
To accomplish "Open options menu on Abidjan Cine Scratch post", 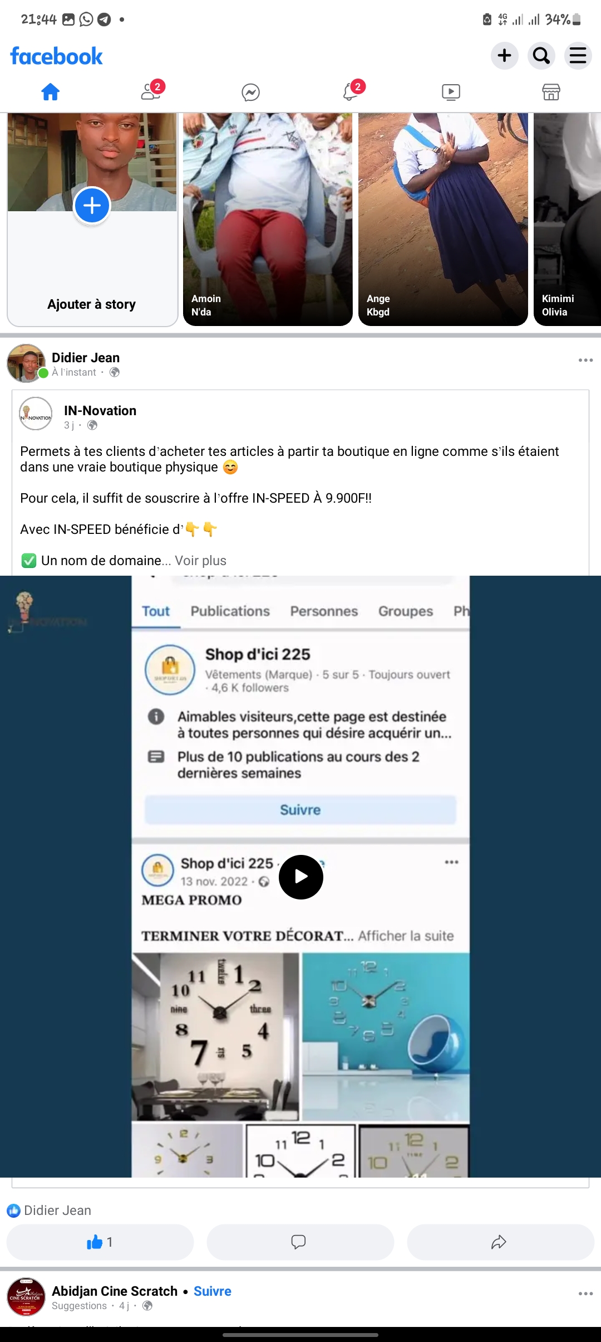I will (x=585, y=1294).
